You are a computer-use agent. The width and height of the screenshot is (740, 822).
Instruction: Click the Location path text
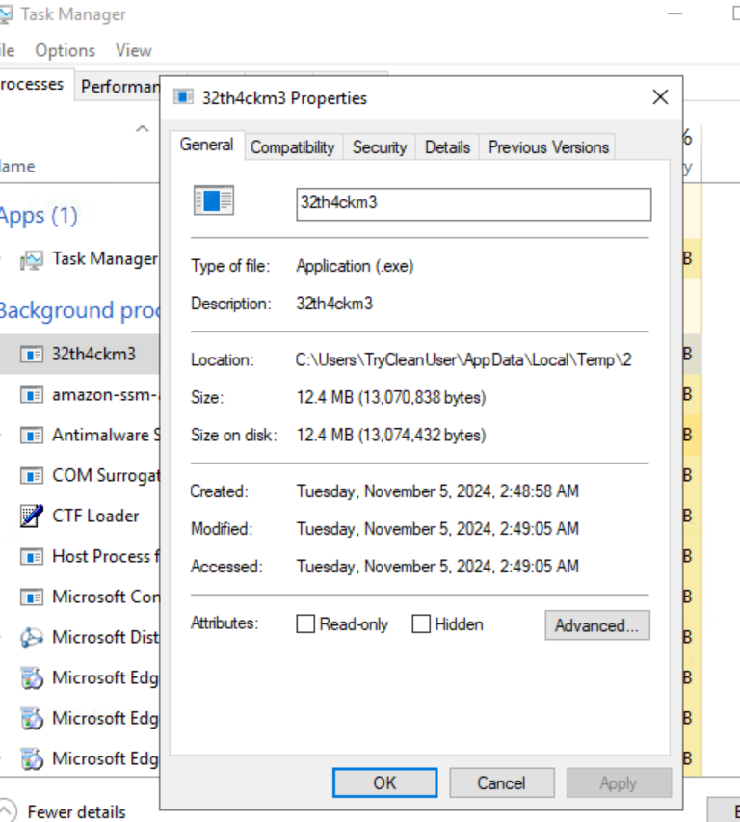point(463,359)
